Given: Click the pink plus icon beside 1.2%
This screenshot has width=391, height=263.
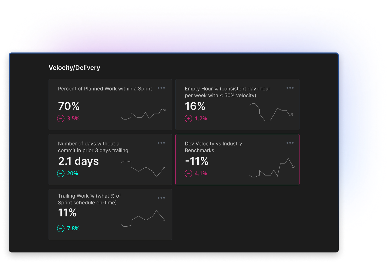Looking at the screenshot, I should [188, 119].
